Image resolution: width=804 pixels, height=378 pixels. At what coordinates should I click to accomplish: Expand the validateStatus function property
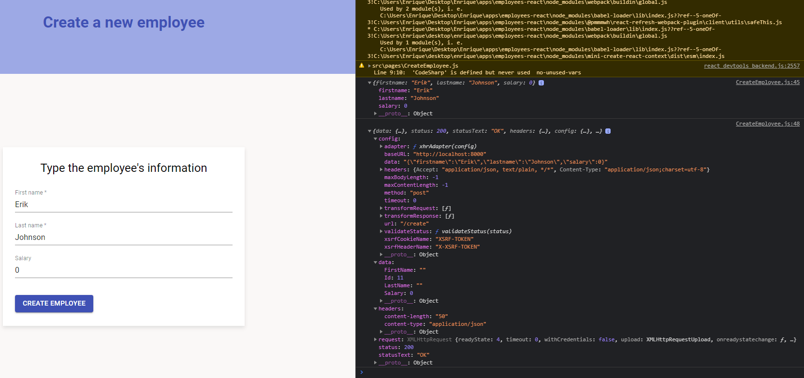click(381, 232)
